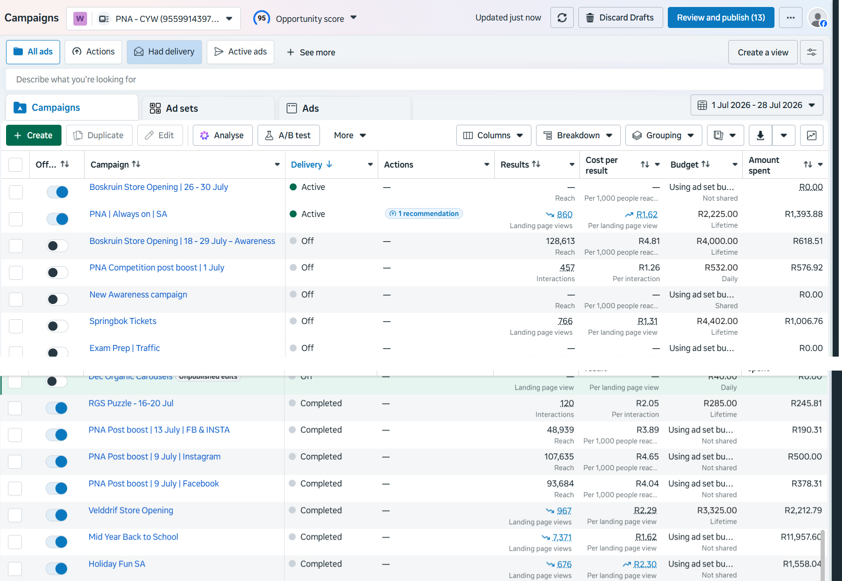Click the A/B test flask icon
842x581 pixels.
coord(269,135)
